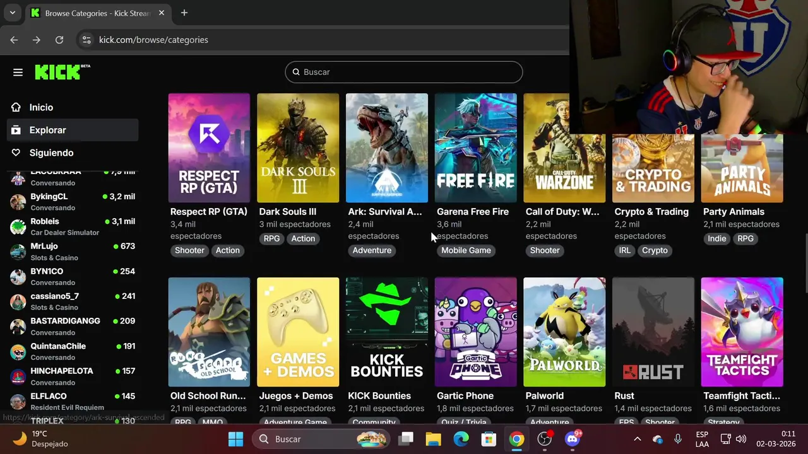Viewport: 808px width, 454px height.
Task: Open Rust category thumbnail
Action: pos(653,332)
